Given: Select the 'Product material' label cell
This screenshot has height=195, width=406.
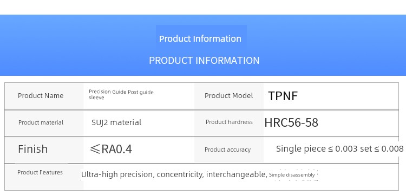Looking at the screenshot, I should click(x=44, y=123).
